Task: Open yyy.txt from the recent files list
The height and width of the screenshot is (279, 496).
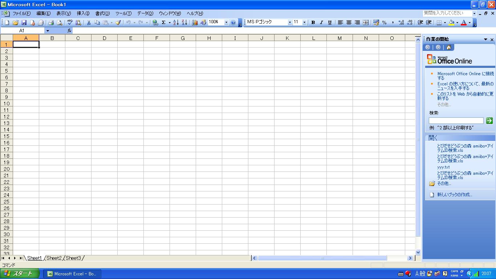Action: pyautogui.click(x=443, y=167)
